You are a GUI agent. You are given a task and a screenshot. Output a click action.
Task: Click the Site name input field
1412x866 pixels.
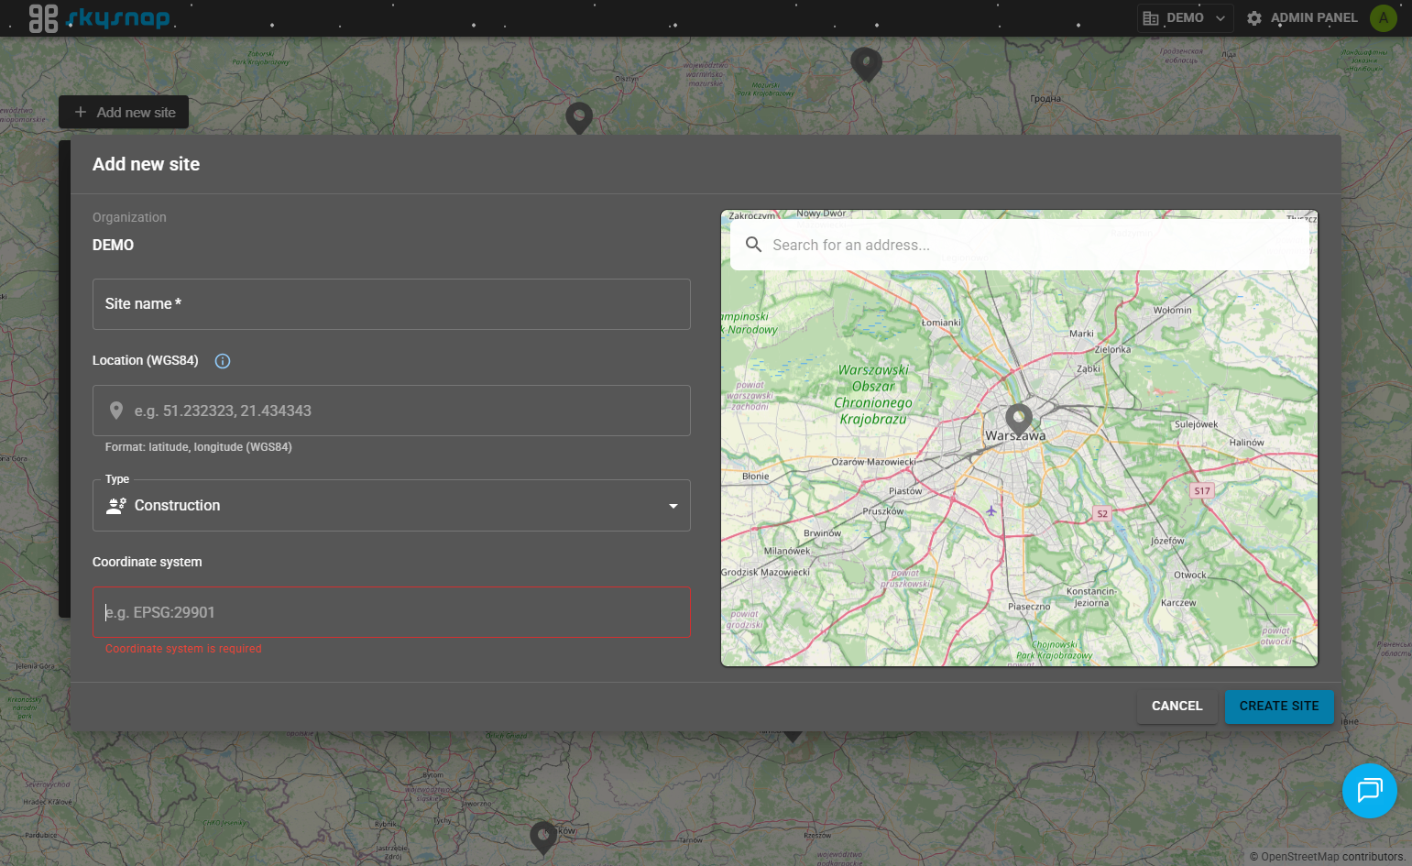tap(391, 304)
